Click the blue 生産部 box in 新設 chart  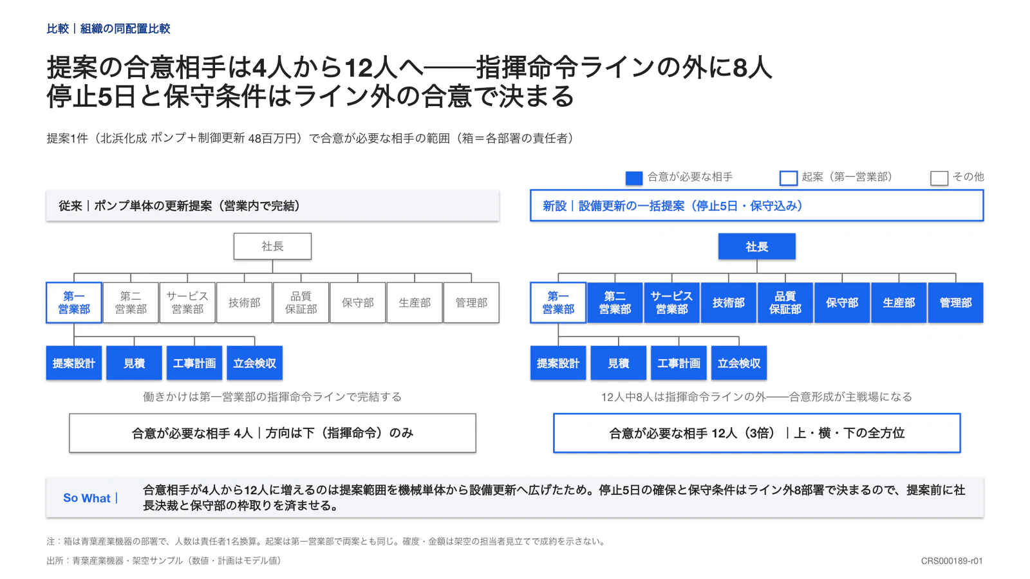click(x=899, y=302)
